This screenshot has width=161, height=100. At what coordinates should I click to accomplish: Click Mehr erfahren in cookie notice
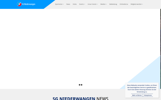pos(137,95)
